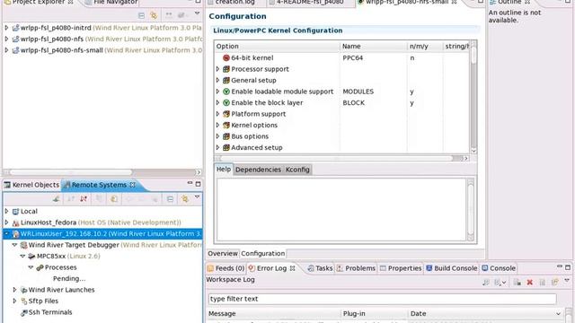Expand wrlpp-fsl_p4080-nfs project

coord(6,39)
